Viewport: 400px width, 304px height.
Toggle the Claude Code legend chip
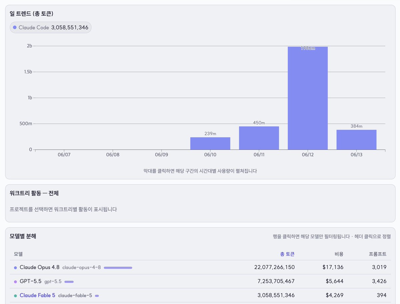click(51, 27)
